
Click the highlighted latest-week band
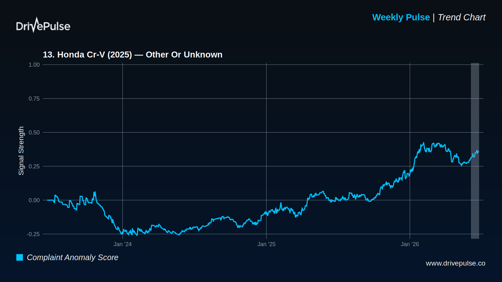coord(475,151)
